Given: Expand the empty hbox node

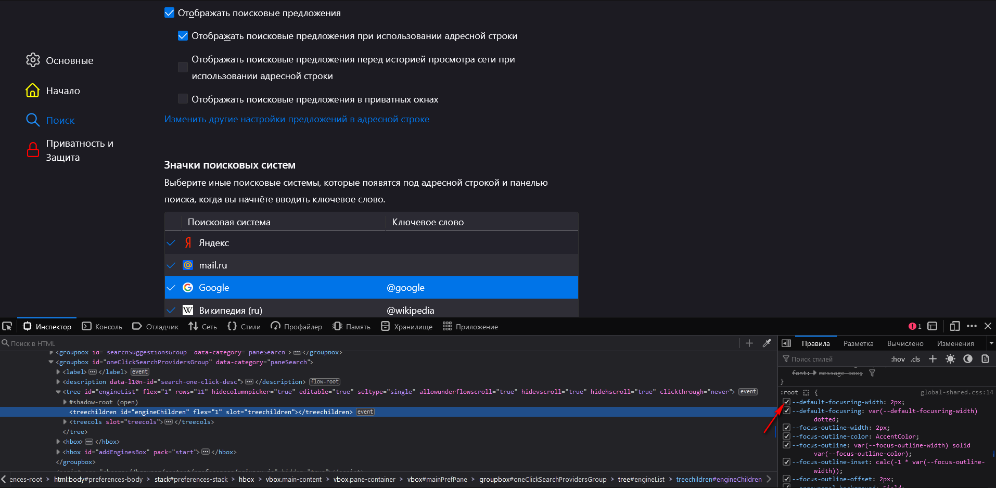Looking at the screenshot, I should [58, 442].
